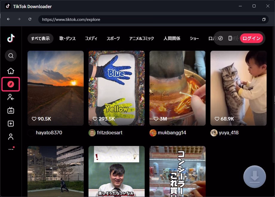
Task: Open the Profile icon in sidebar
Action: [11, 137]
